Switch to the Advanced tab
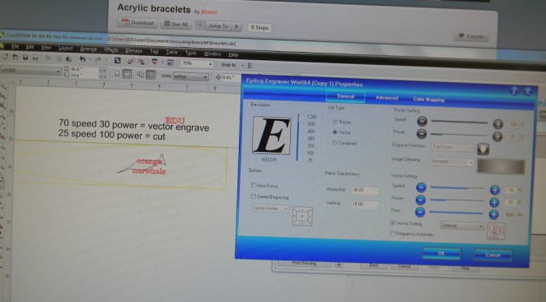Viewport: 546px width, 302px height. tap(387, 97)
